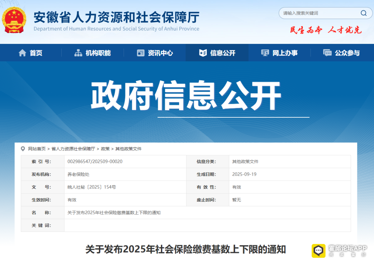Screen dimensions: 374x263
Task: Click the title in the 名称 table row
Action: (x=114, y=213)
